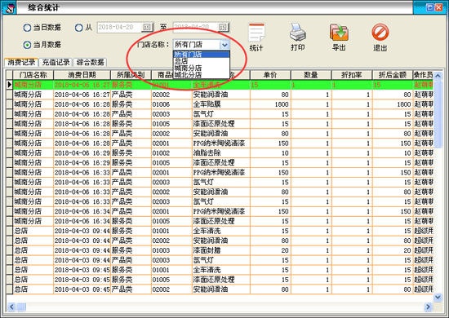Screen dimensions: 449x318
Task: Open the calendar picker on end date
Action: pos(223,27)
